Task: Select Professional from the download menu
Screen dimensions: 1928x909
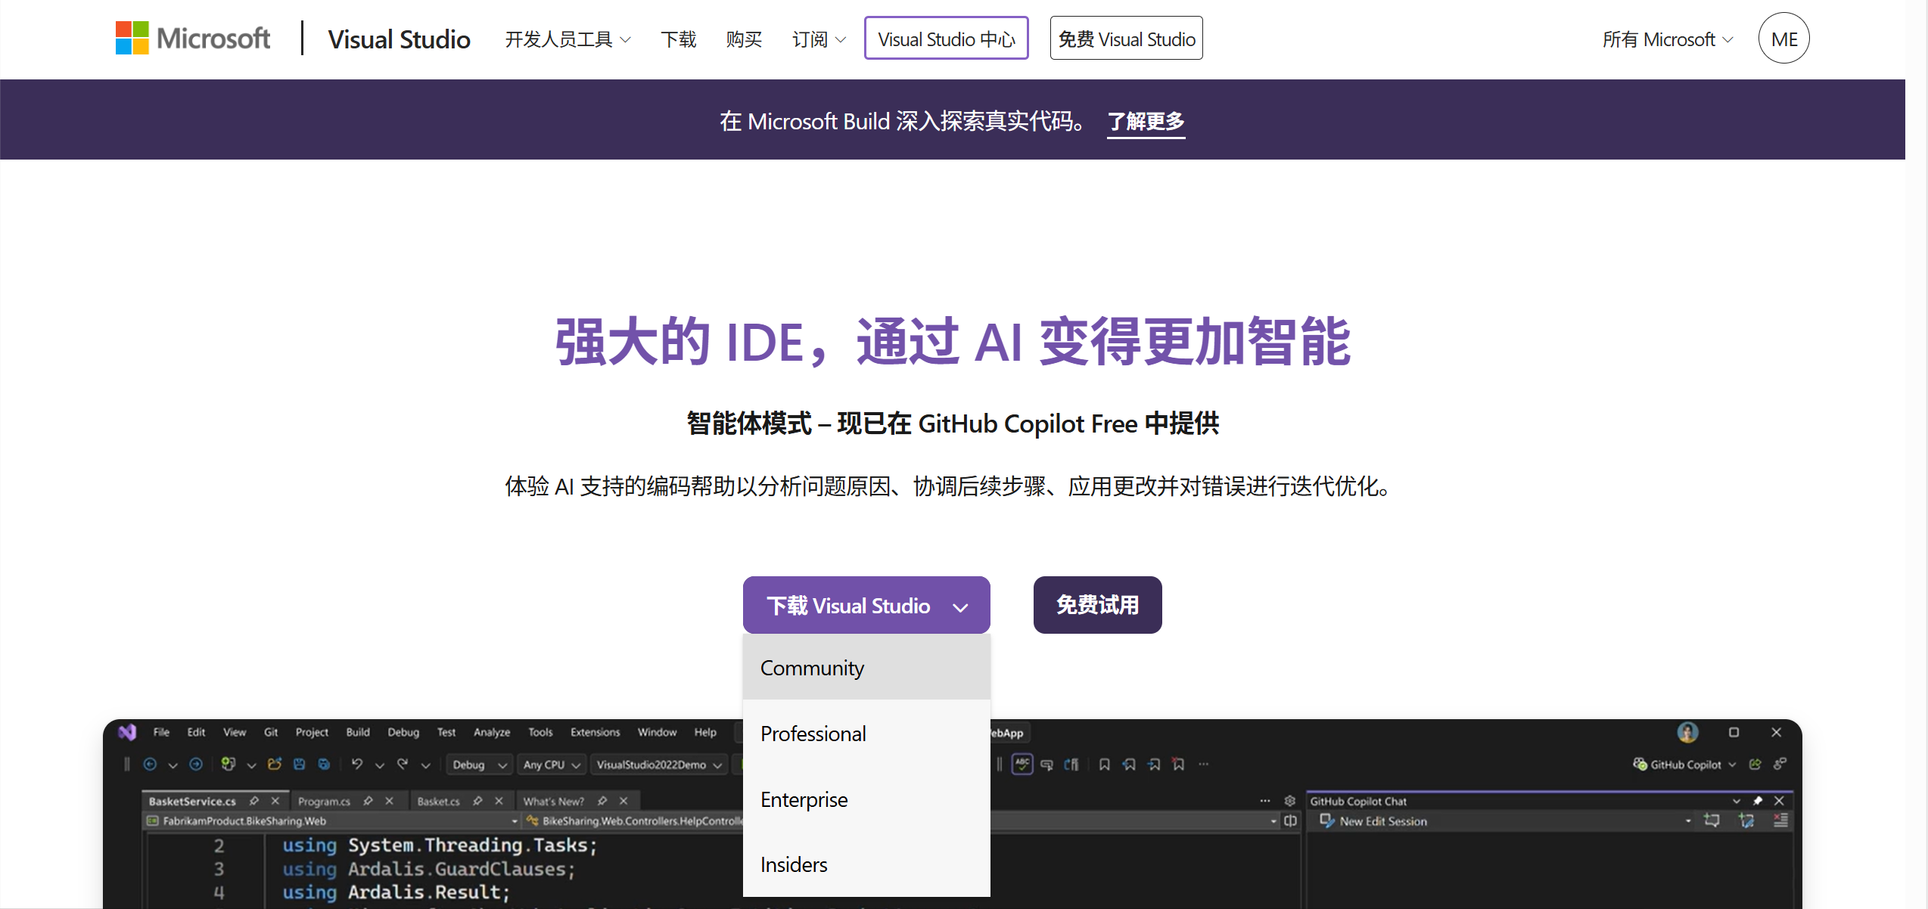Action: click(866, 734)
